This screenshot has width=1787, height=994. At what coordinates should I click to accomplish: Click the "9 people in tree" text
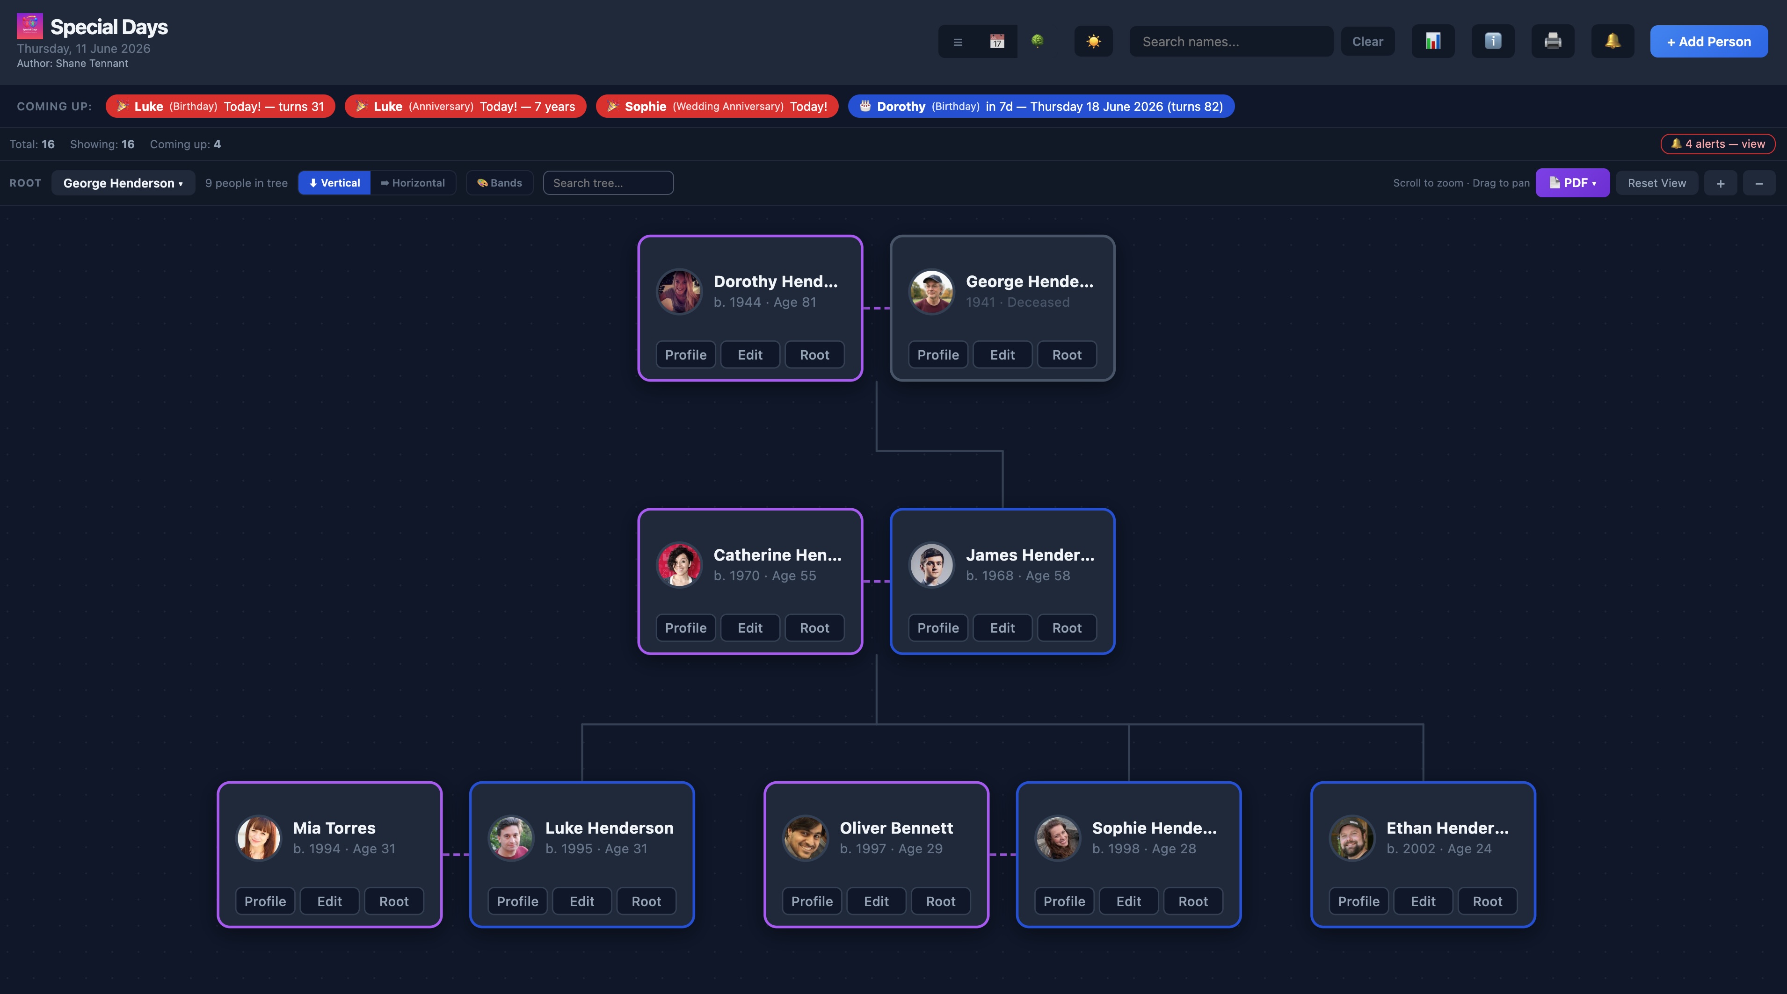coord(246,183)
